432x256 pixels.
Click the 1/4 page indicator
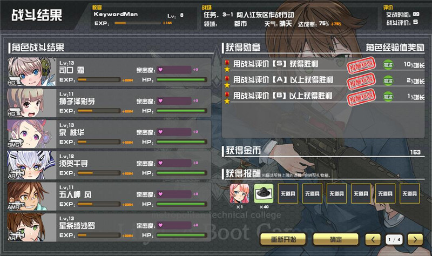(394, 239)
